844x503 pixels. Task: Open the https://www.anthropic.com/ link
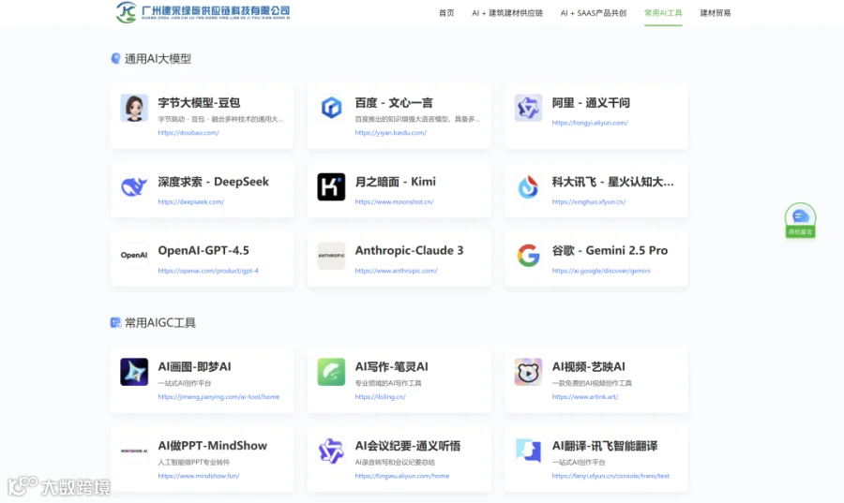click(x=396, y=271)
